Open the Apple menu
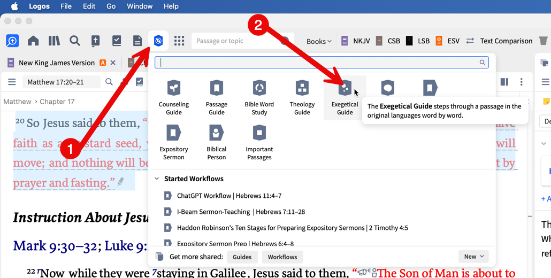The image size is (551, 278). point(14,6)
